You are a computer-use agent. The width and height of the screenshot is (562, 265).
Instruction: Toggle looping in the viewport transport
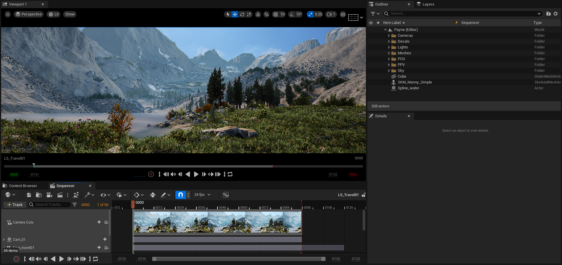pos(230,174)
